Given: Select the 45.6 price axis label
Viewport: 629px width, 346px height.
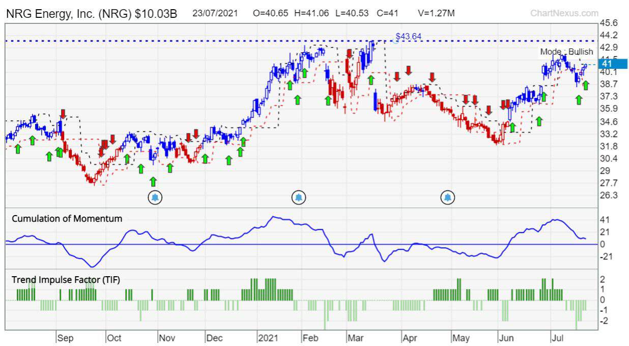Looking at the screenshot, I should 609,23.
